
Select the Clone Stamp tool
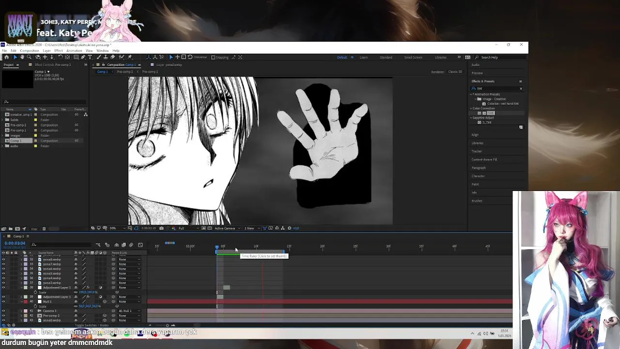pos(106,57)
